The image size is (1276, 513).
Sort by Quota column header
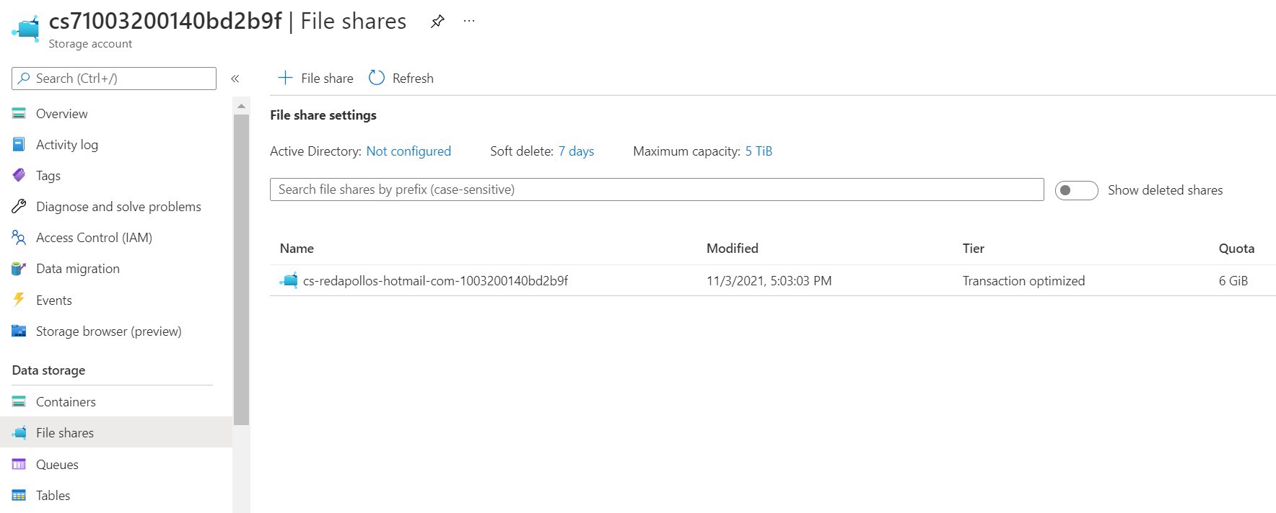(1236, 249)
